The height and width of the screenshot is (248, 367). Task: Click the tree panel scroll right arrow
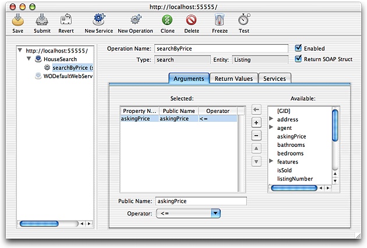tap(89, 224)
